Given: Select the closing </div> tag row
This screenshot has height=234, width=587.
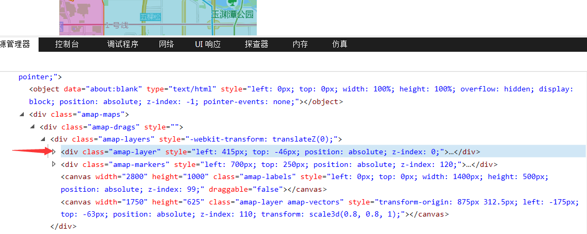Looking at the screenshot, I should pyautogui.click(x=63, y=226).
